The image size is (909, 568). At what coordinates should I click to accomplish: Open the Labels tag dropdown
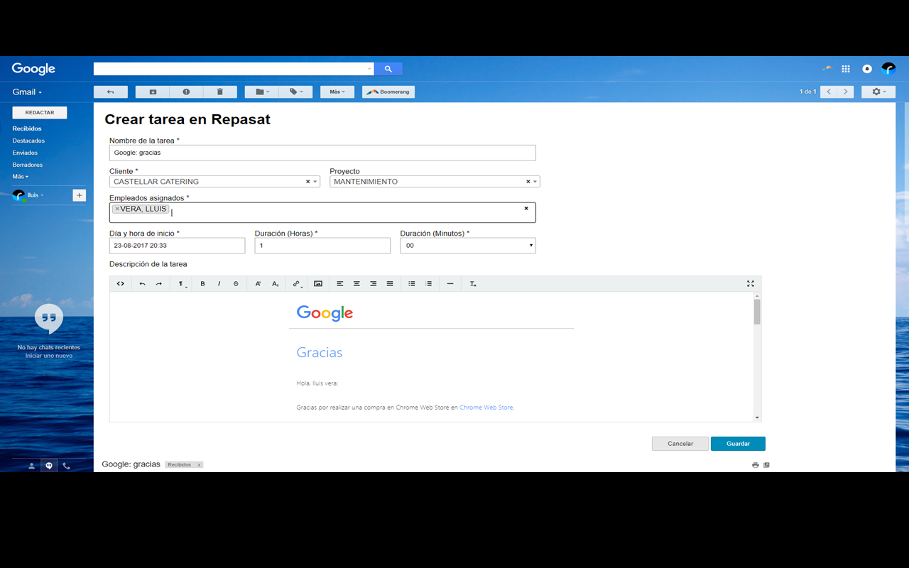click(296, 92)
